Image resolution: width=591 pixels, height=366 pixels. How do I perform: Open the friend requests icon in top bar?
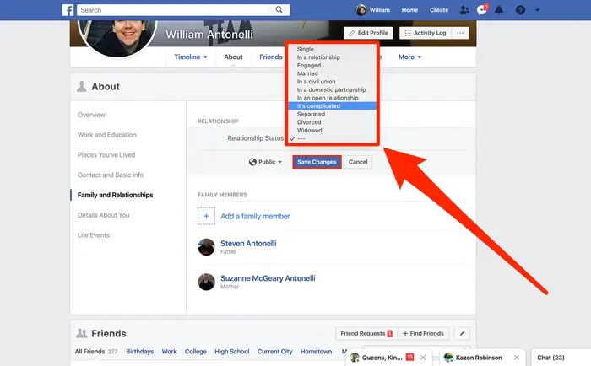(x=464, y=10)
